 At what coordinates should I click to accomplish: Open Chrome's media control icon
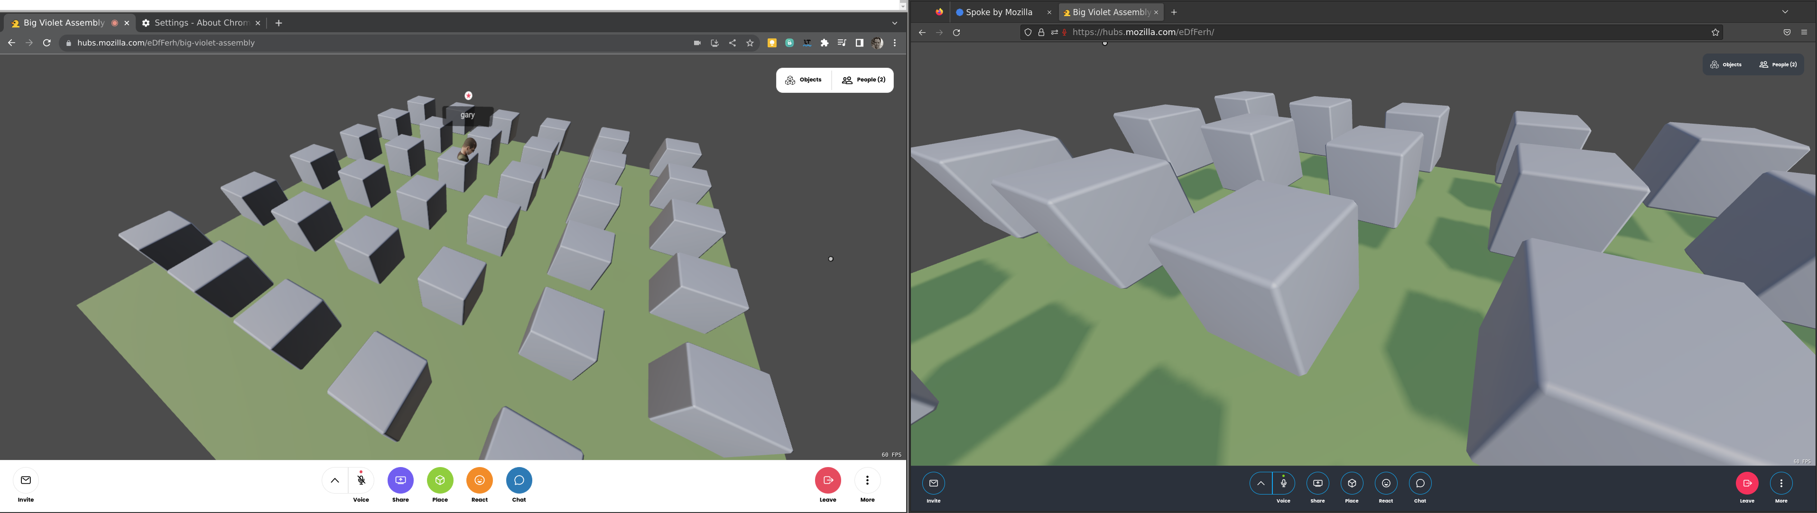[842, 43]
